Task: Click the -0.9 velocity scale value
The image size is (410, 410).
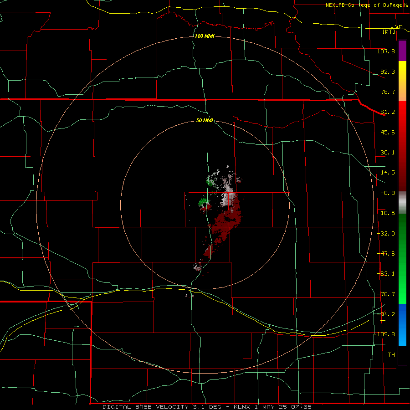Action: click(x=388, y=193)
